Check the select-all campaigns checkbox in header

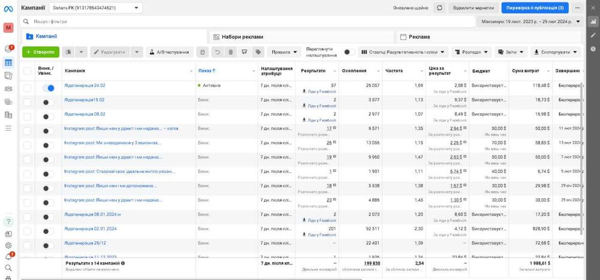pyautogui.click(x=27, y=71)
